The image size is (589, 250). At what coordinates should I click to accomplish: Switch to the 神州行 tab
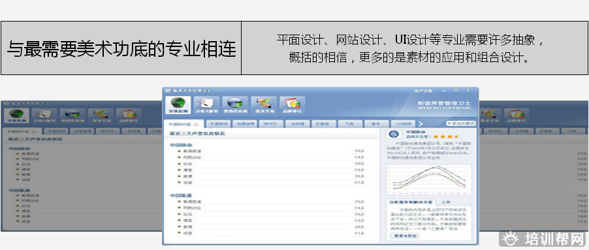point(270,123)
